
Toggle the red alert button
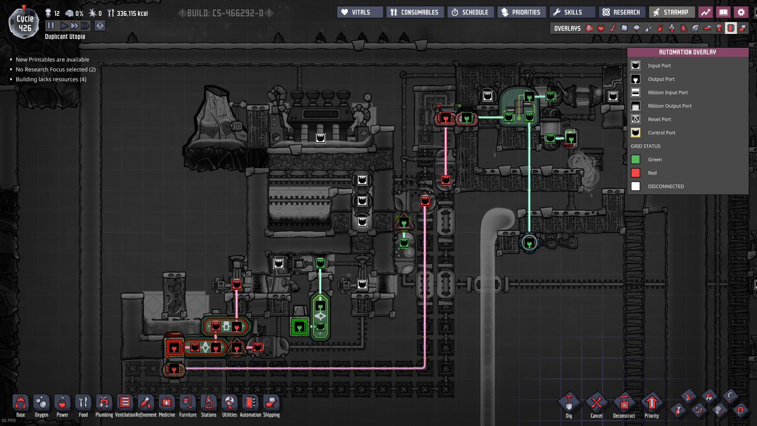[x=100, y=26]
